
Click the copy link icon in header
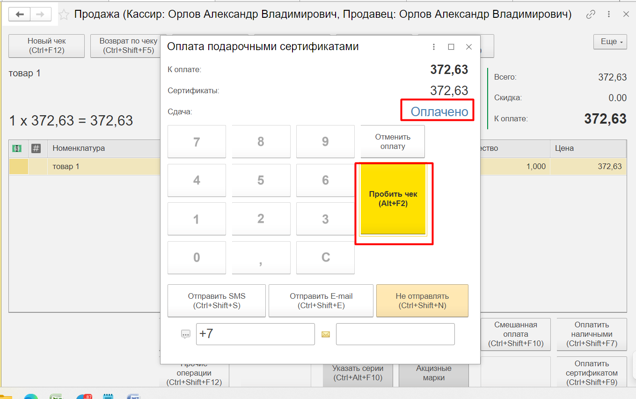[x=591, y=15]
